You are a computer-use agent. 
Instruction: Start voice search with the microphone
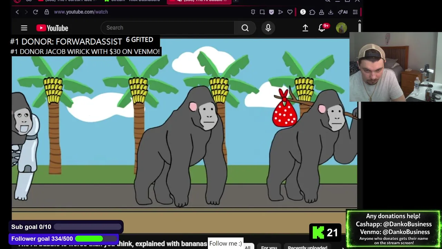click(x=268, y=28)
